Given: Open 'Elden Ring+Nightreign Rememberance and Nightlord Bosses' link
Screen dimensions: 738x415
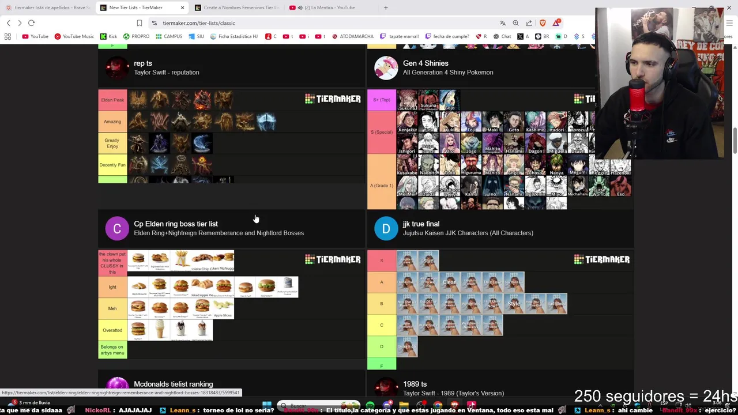Looking at the screenshot, I should point(219,233).
